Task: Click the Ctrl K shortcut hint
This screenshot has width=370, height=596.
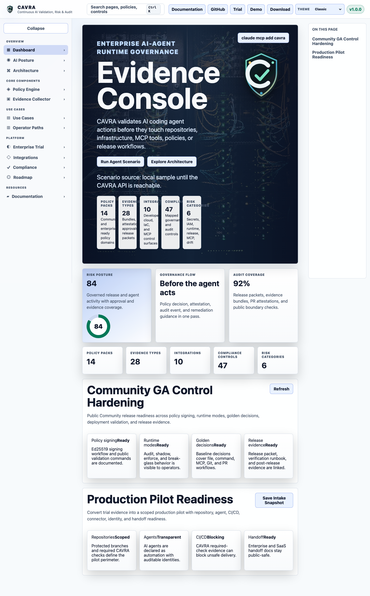Action: (153, 9)
